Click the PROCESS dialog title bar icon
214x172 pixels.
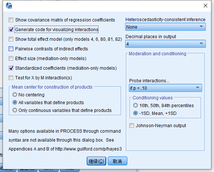[9, 6]
